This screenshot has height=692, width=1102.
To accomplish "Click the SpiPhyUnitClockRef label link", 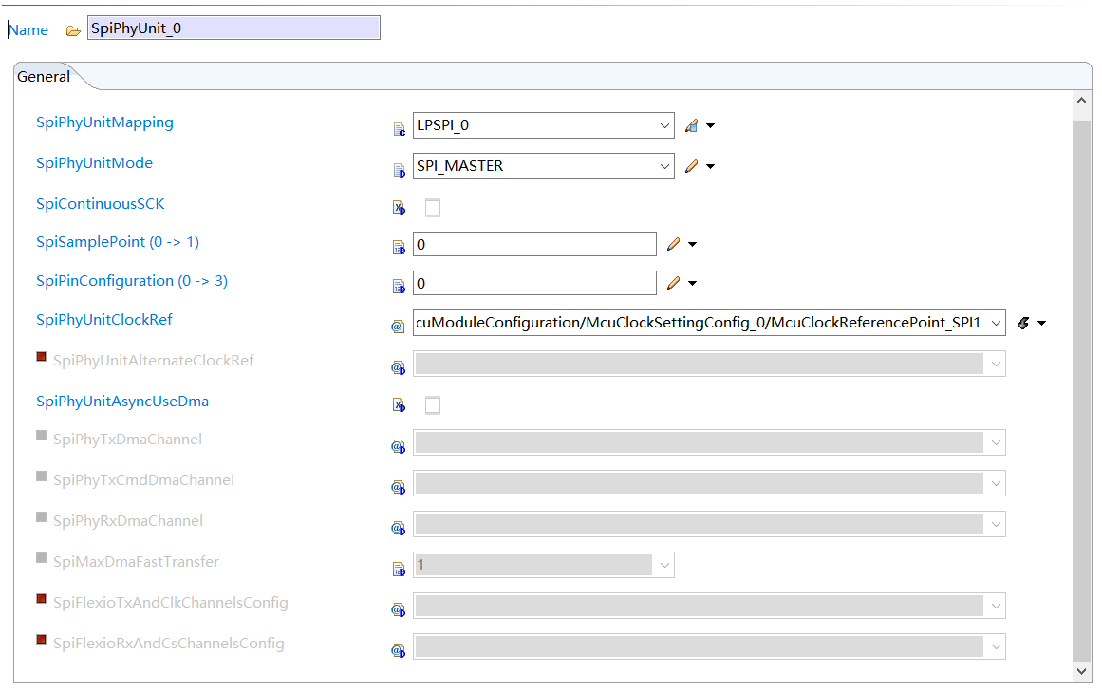I will click(104, 320).
